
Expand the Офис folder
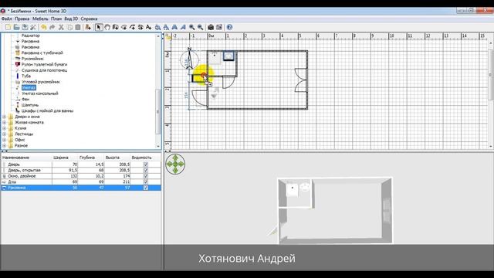click(5, 140)
